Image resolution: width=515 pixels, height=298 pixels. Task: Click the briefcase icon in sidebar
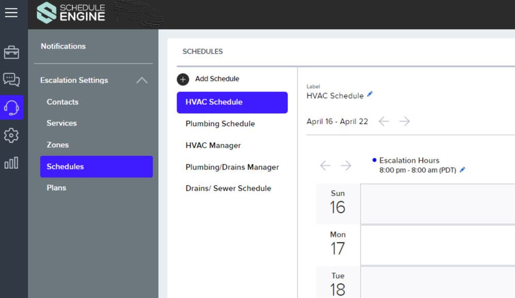[x=11, y=52]
